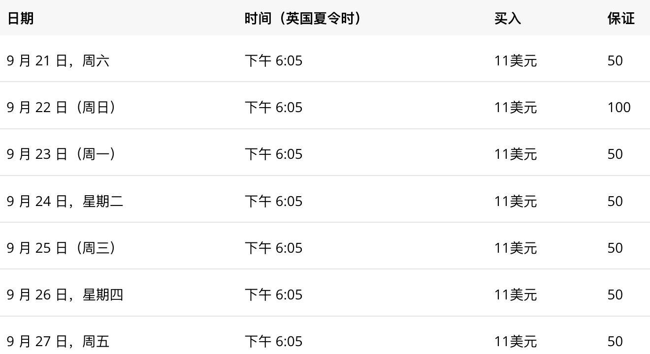
Task: Click the 日期 column header
Action: pyautogui.click(x=21, y=19)
